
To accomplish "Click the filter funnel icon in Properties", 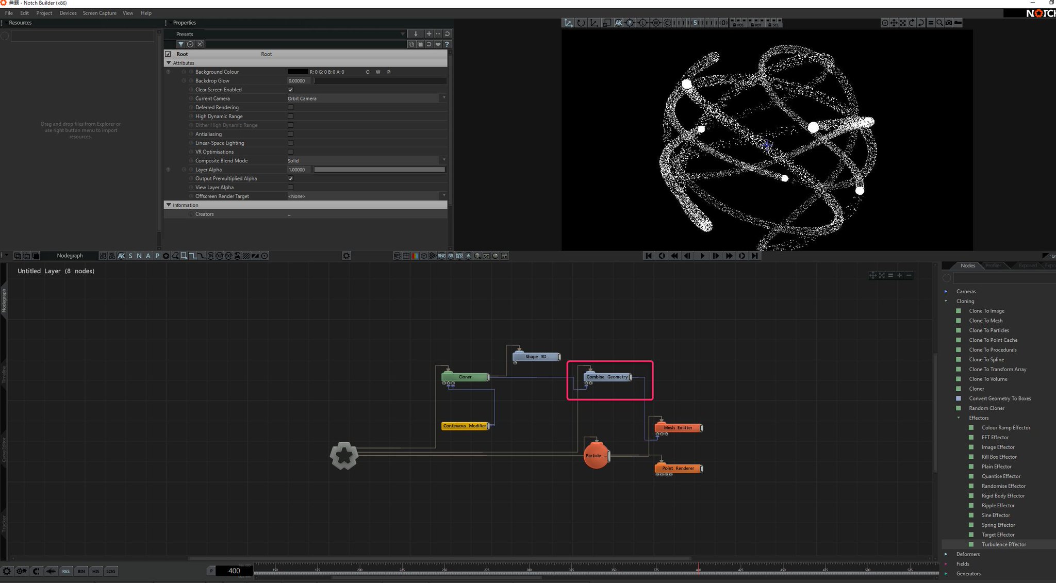I will 181,44.
